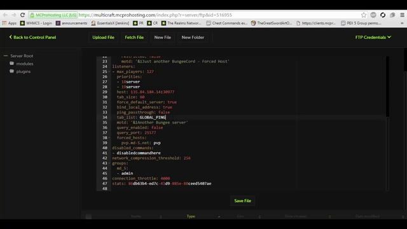Open the PEX 5 Group perms bookmark
This screenshot has width=407, height=229.
361,23
